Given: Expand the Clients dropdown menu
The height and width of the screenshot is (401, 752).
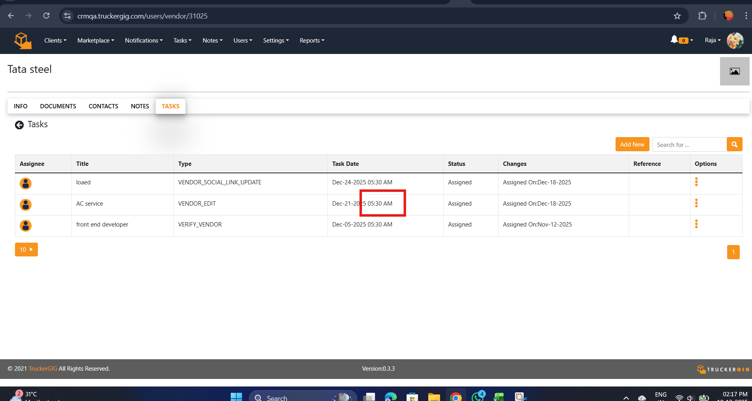Looking at the screenshot, I should point(55,41).
